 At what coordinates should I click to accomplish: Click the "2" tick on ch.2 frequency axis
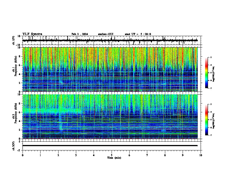[20, 130]
